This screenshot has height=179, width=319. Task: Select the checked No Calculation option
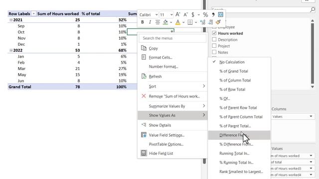click(239, 62)
